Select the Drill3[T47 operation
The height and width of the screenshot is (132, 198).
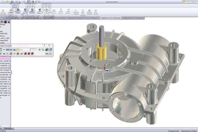5,79
